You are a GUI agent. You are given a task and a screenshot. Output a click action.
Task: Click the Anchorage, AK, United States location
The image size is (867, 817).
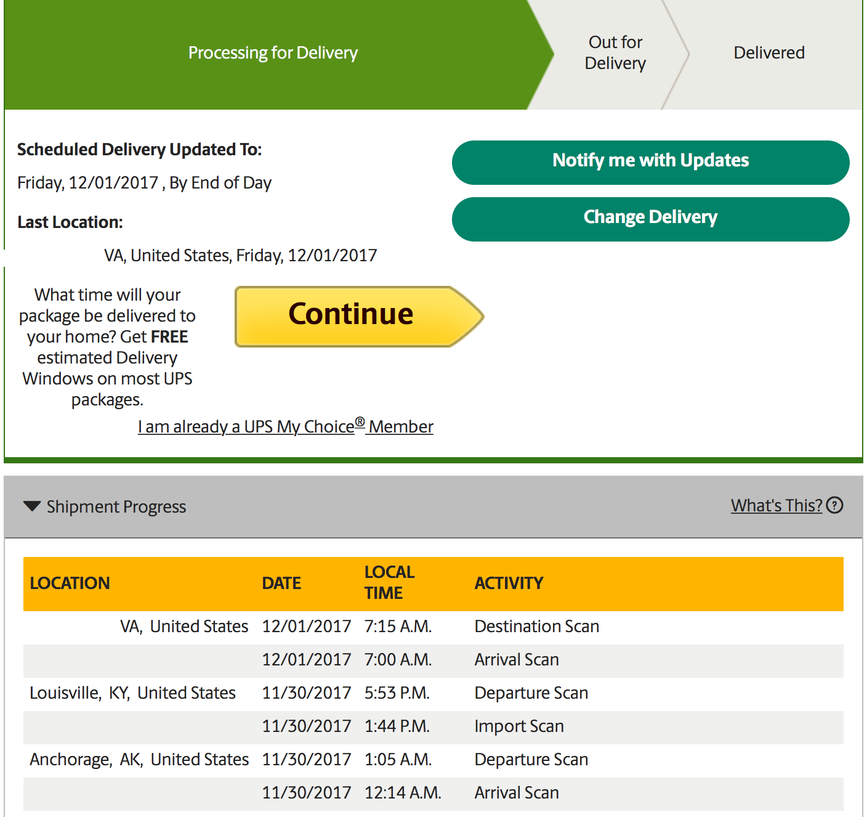139,760
